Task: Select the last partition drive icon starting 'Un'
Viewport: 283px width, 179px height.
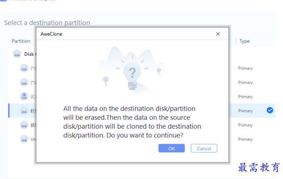Action: (x=24, y=139)
